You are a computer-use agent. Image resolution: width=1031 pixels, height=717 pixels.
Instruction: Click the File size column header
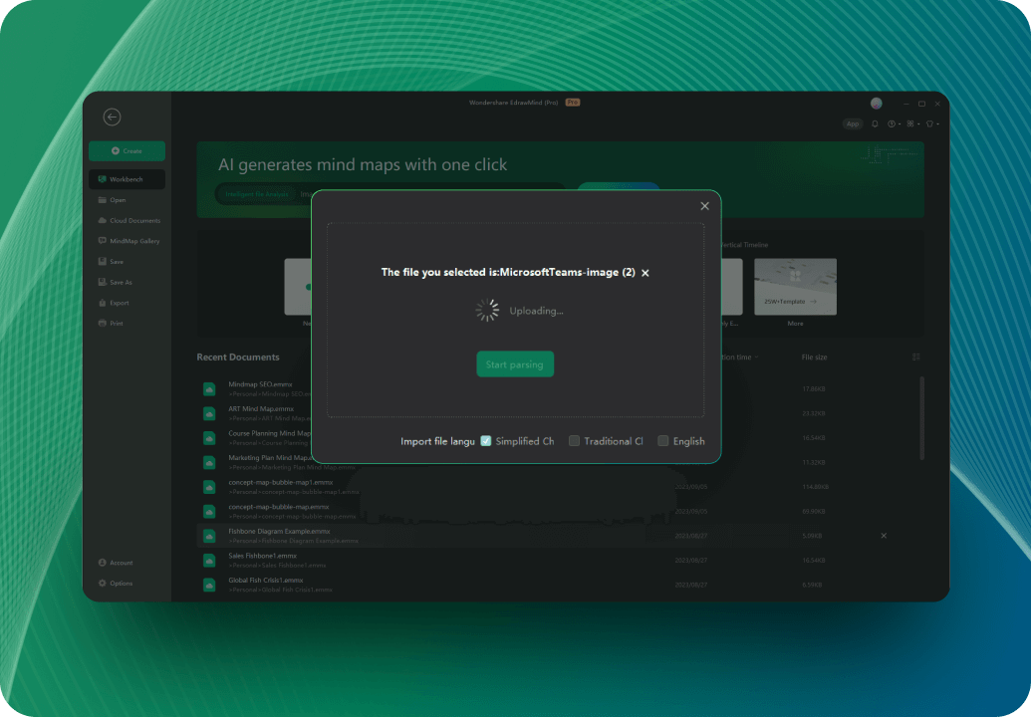(x=814, y=358)
